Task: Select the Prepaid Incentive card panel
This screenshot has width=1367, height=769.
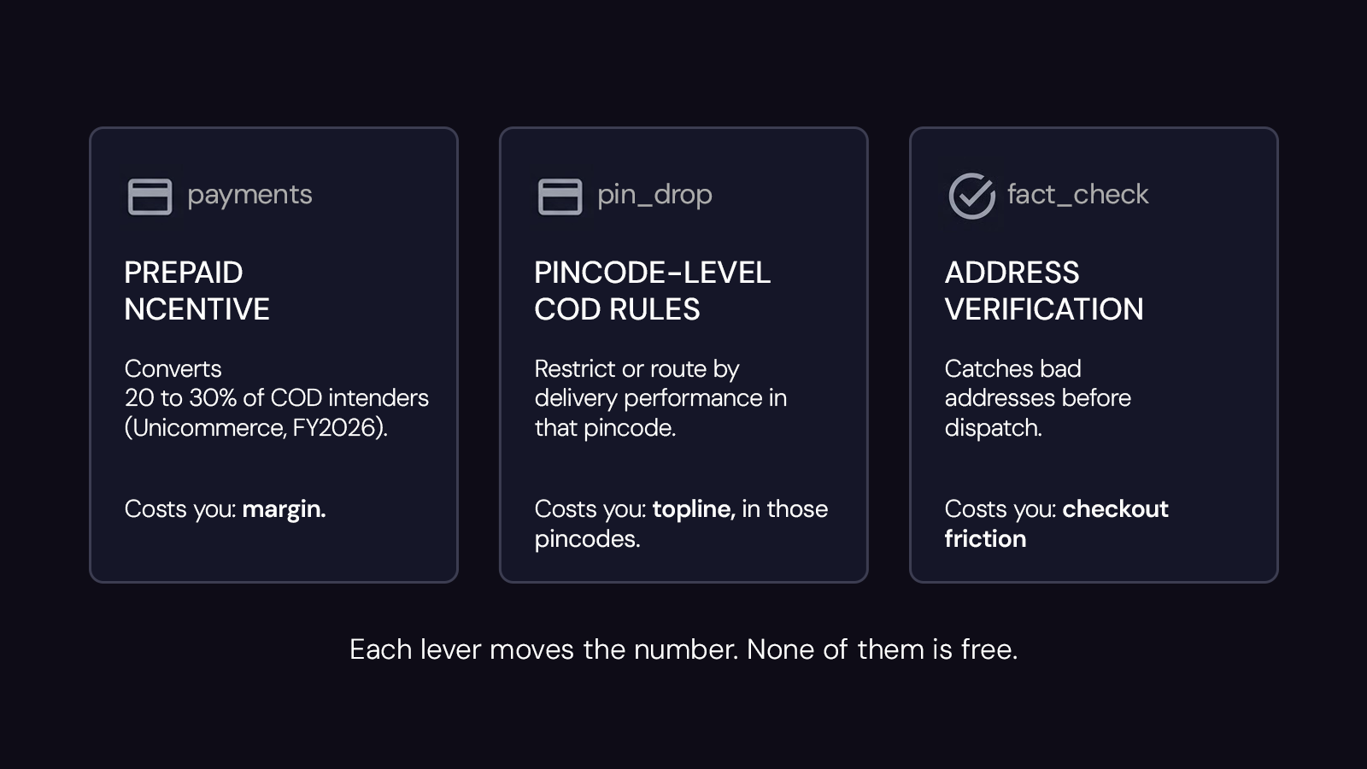Action: click(273, 355)
